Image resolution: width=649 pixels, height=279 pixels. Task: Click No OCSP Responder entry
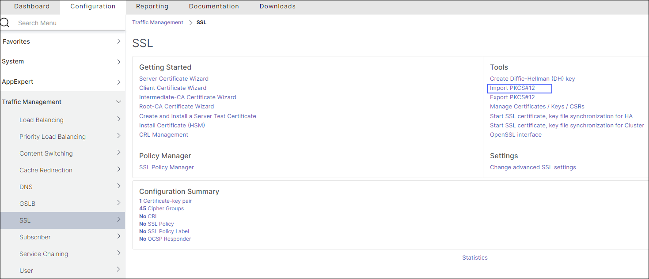coord(165,239)
